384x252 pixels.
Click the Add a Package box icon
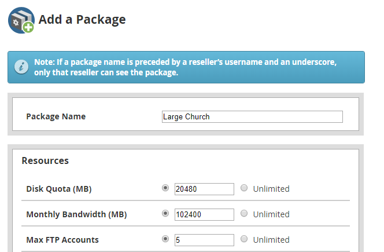click(x=21, y=20)
